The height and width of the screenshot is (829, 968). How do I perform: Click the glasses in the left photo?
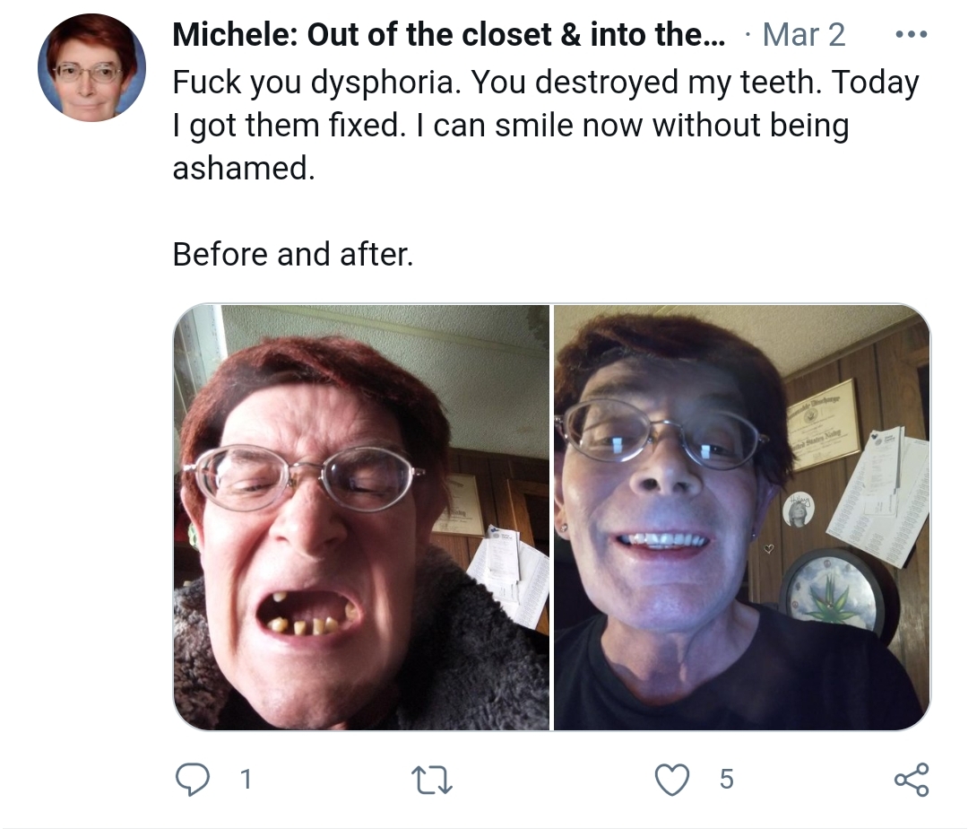pos(303,478)
